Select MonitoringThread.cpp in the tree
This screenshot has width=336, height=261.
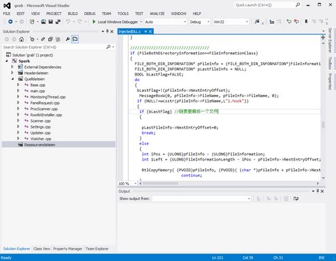click(48, 97)
